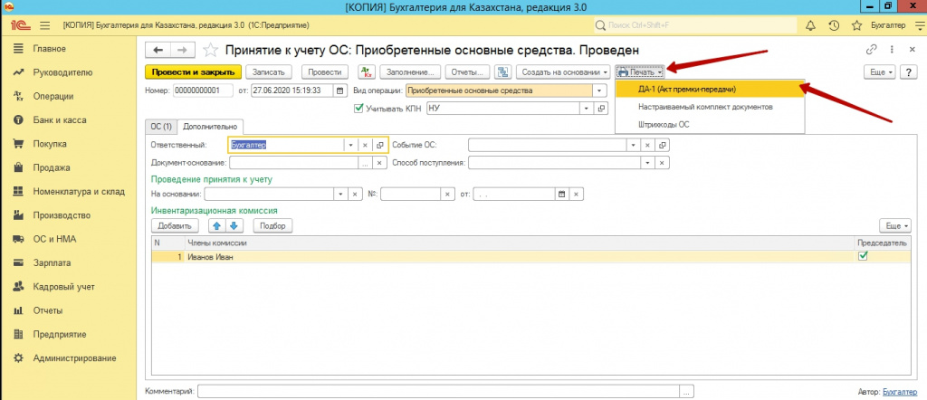927x400 pixels.
Task: Select Настраиваемый комплект документов
Action: [710, 107]
